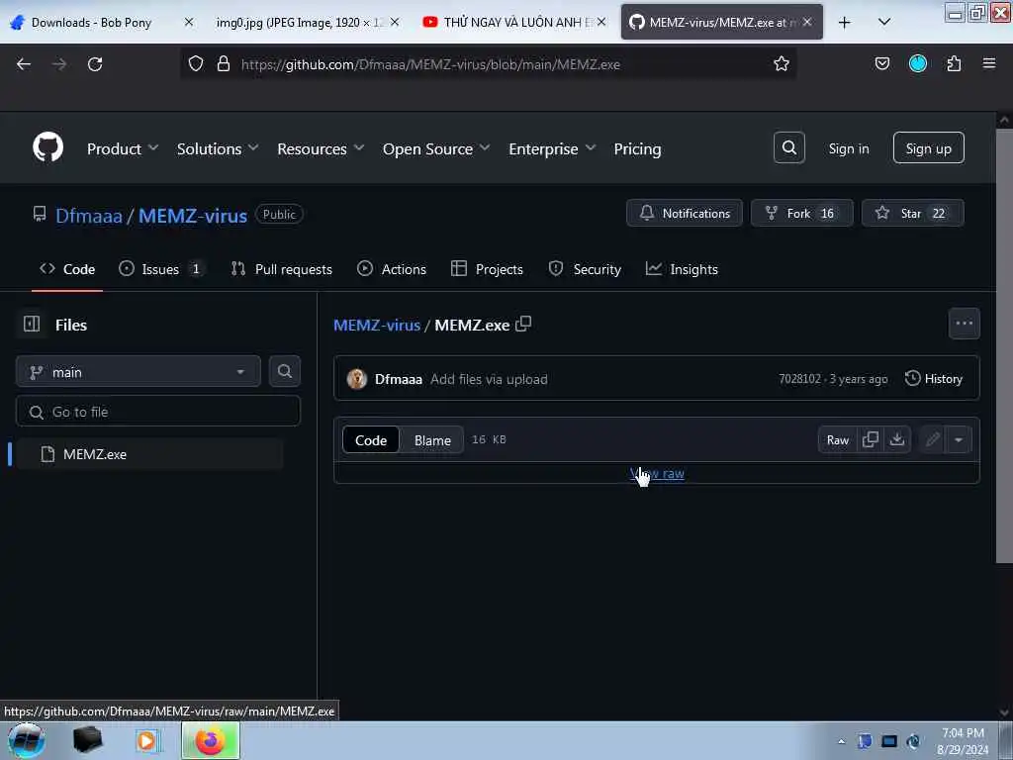Click the View raw link
This screenshot has width=1013, height=760.
[657, 473]
